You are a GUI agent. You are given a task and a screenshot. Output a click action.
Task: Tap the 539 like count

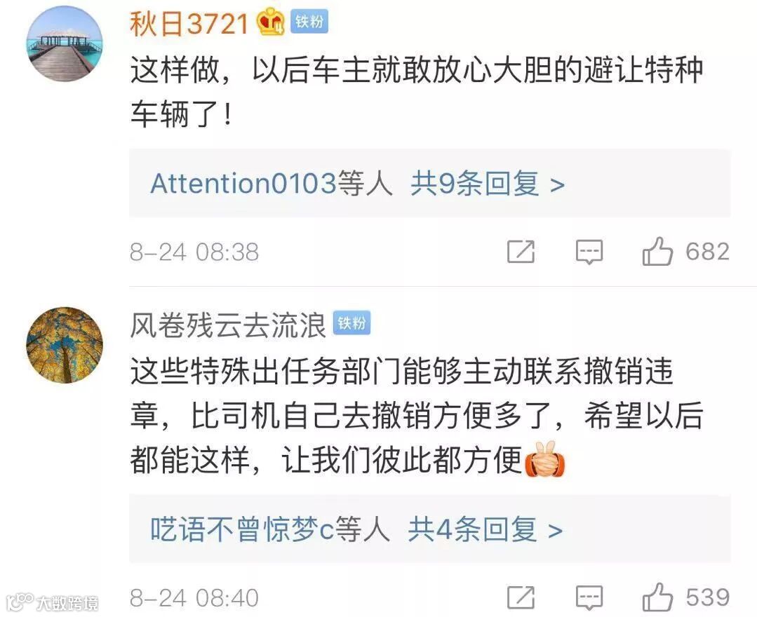tap(707, 597)
